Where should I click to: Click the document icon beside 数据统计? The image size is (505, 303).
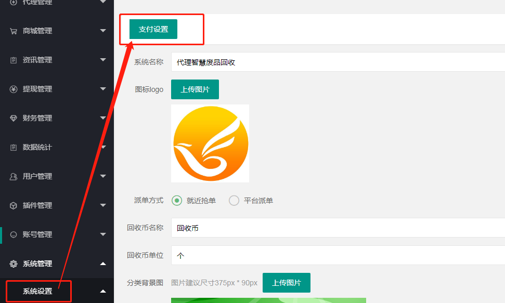pos(13,148)
